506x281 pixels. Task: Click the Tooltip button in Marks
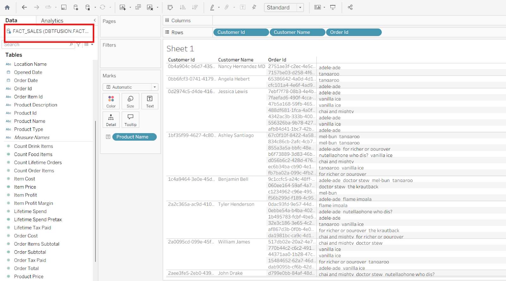coord(130,120)
